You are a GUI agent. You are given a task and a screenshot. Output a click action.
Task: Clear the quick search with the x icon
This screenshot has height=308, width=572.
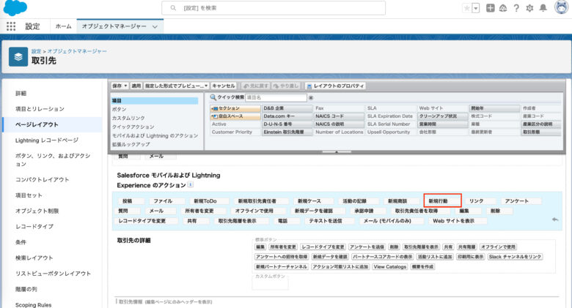pos(311,97)
